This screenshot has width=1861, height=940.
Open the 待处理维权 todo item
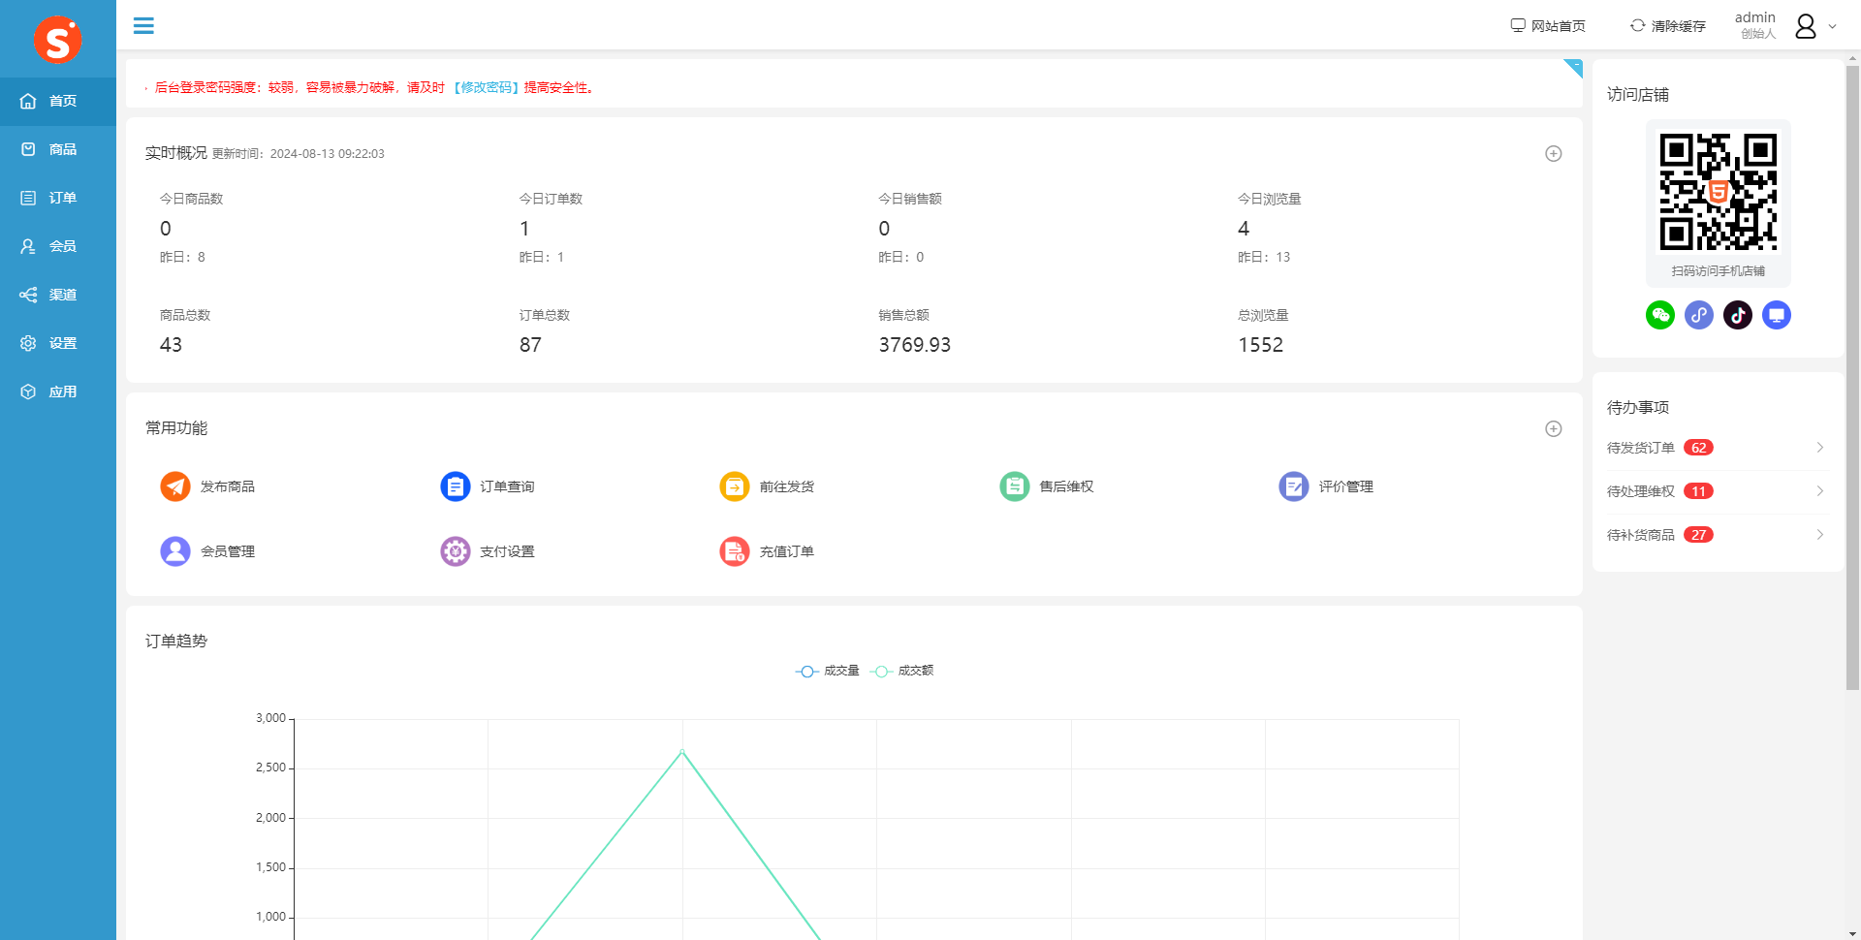pyautogui.click(x=1718, y=491)
